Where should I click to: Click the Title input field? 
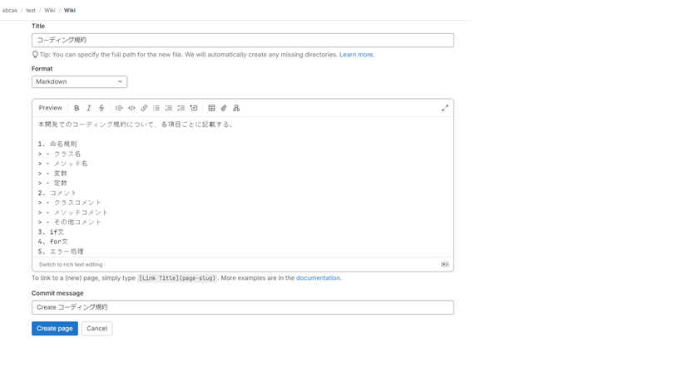243,40
